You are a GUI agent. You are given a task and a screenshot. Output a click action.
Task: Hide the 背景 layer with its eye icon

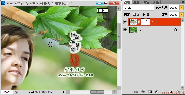point(125,30)
